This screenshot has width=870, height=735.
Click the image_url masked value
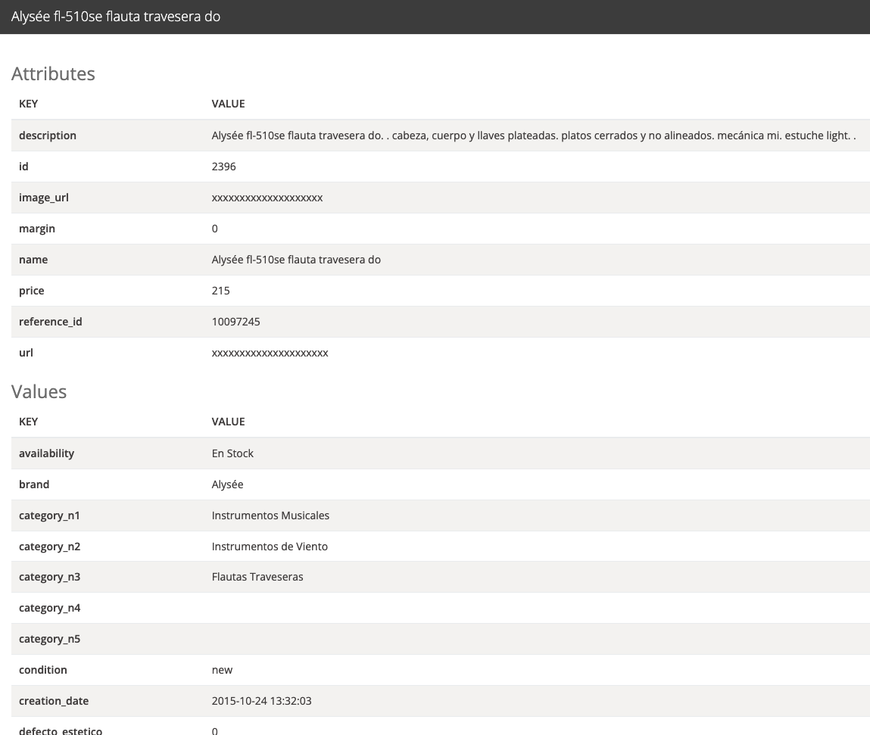point(267,198)
